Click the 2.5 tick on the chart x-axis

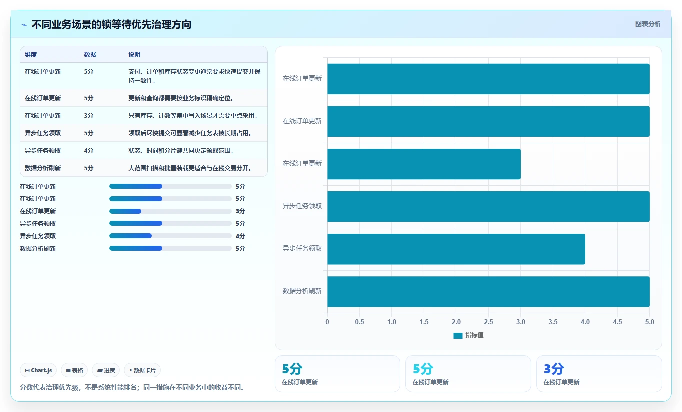tap(488, 322)
